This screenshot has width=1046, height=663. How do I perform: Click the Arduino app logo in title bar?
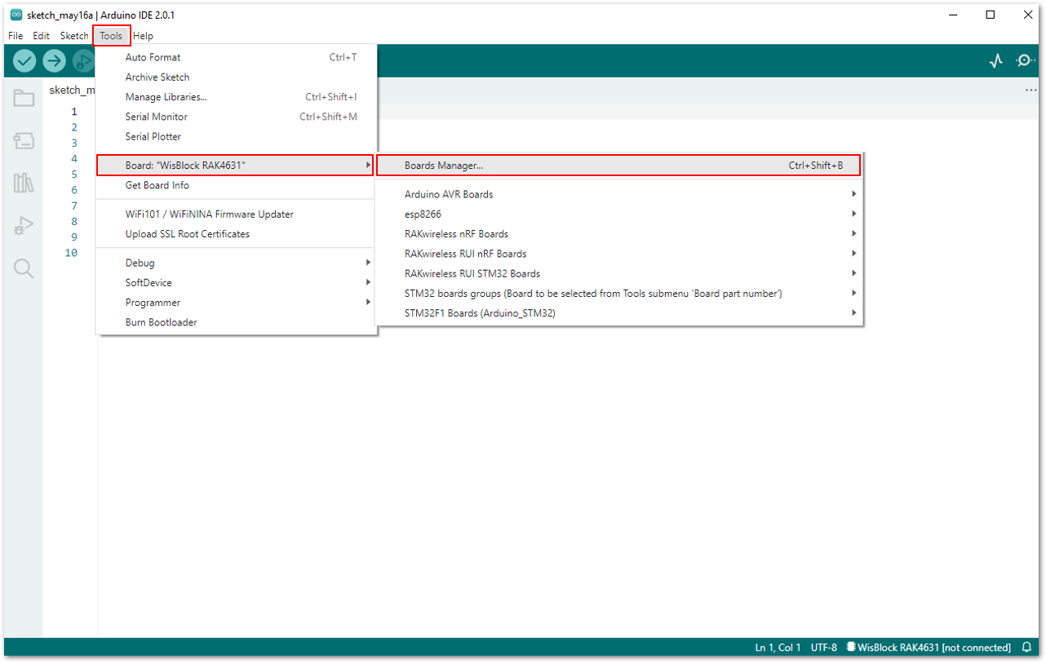16,15
